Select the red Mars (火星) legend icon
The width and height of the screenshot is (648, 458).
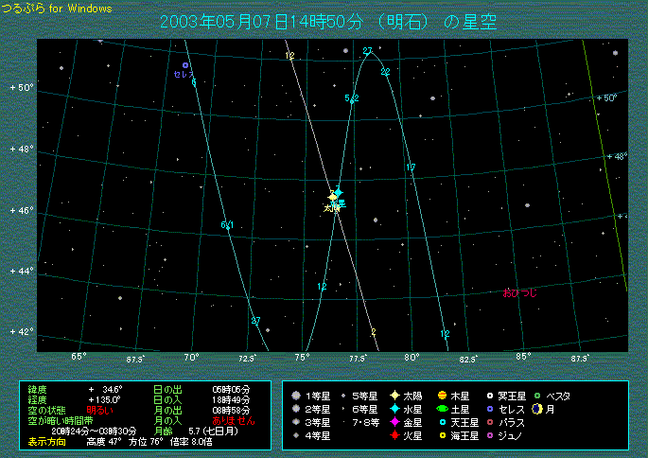point(394,435)
